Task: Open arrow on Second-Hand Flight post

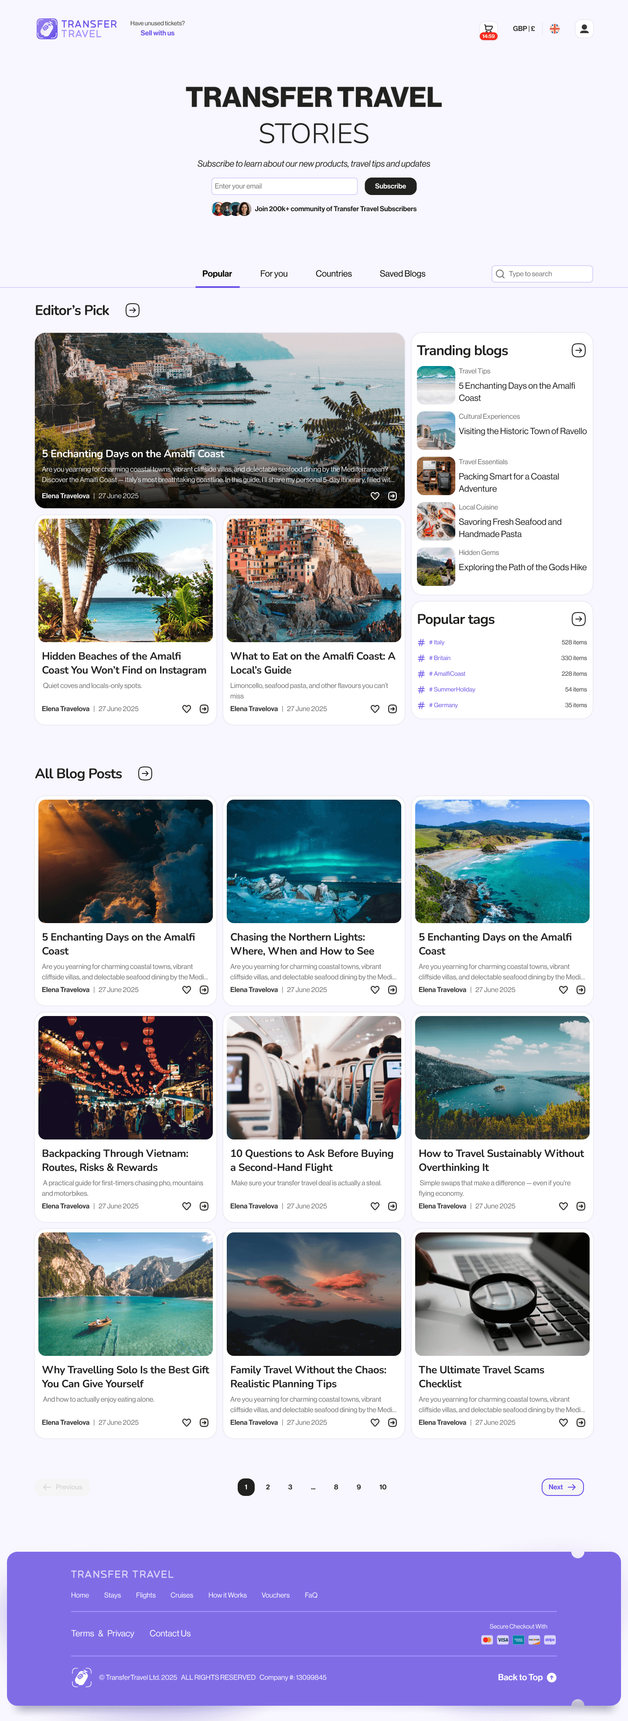Action: 392,1207
